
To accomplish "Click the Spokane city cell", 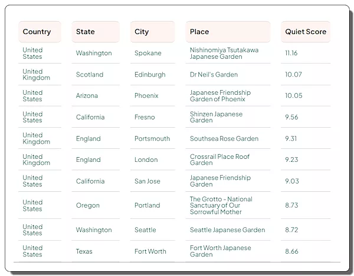I will click(147, 53).
